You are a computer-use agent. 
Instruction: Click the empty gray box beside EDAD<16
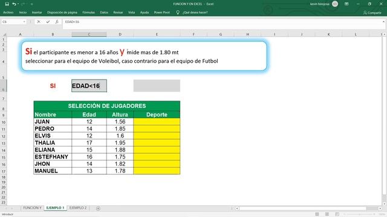click(x=157, y=86)
